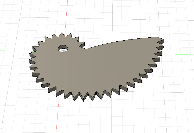Select the circular hole in the part
This screenshot has width=194, height=133.
pos(63,49)
